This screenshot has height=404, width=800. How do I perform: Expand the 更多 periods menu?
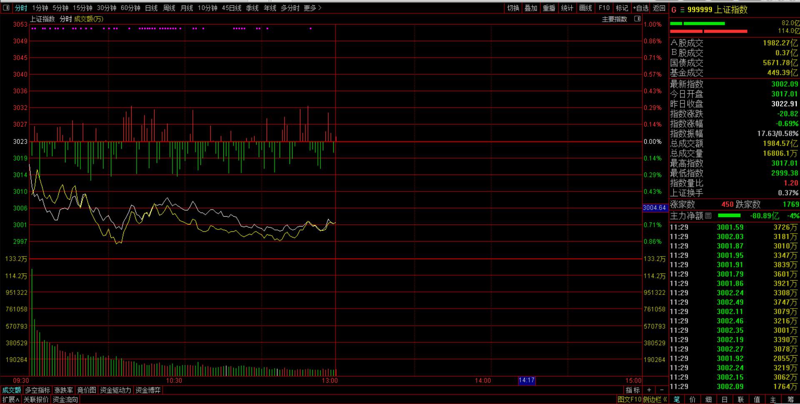(312, 8)
